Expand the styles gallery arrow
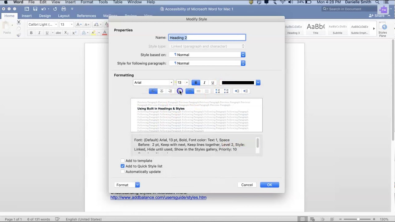The width and height of the screenshot is (395, 222). point(374,29)
